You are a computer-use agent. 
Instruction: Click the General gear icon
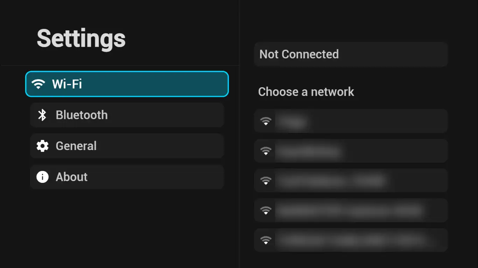(42, 146)
